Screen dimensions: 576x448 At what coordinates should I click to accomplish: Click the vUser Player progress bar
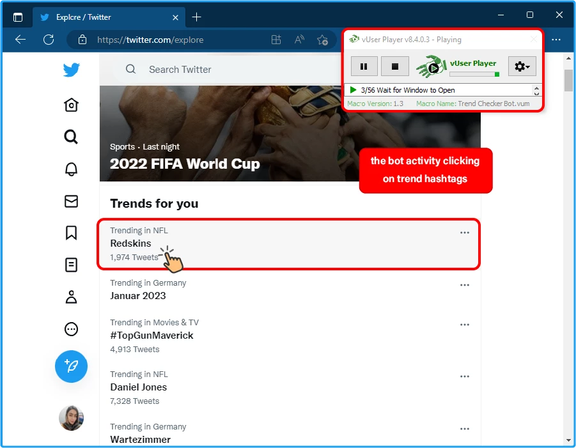coord(474,74)
